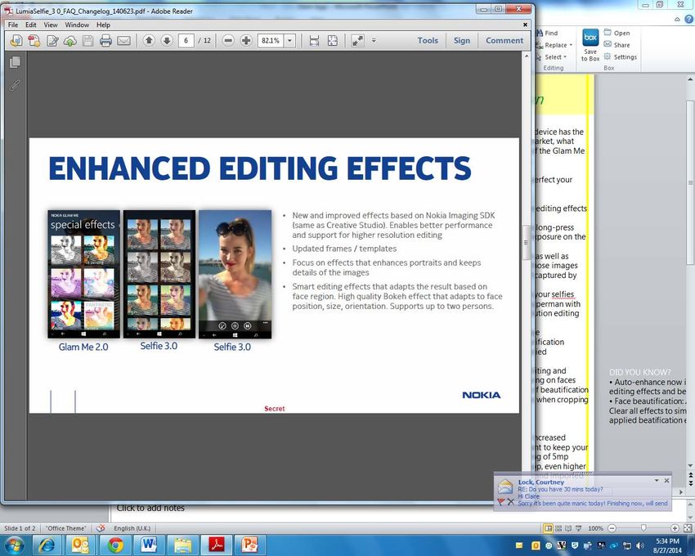Click the cloud upload icon in the toolbar
695x556 pixels.
70,41
